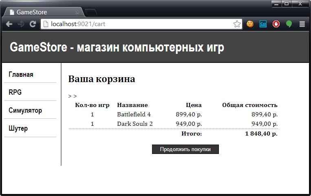Screen dimensions: 311x196
Task: Open the Шутер category
Action: click(18, 128)
